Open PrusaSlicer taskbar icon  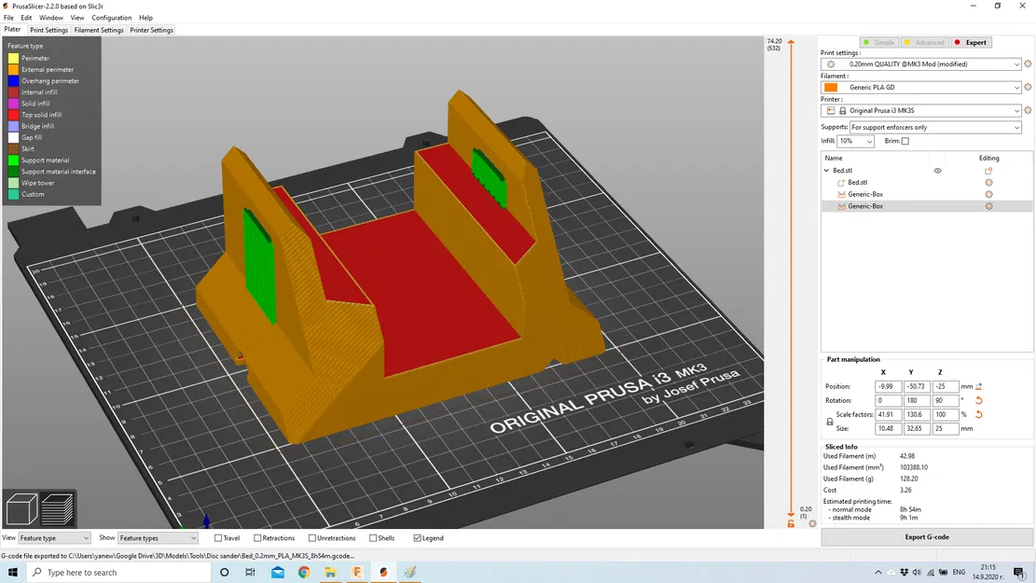pos(383,573)
